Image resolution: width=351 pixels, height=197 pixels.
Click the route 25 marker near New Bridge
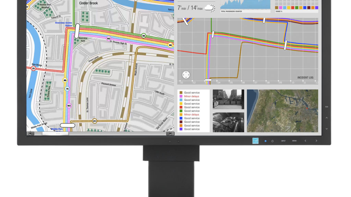(x=33, y=68)
